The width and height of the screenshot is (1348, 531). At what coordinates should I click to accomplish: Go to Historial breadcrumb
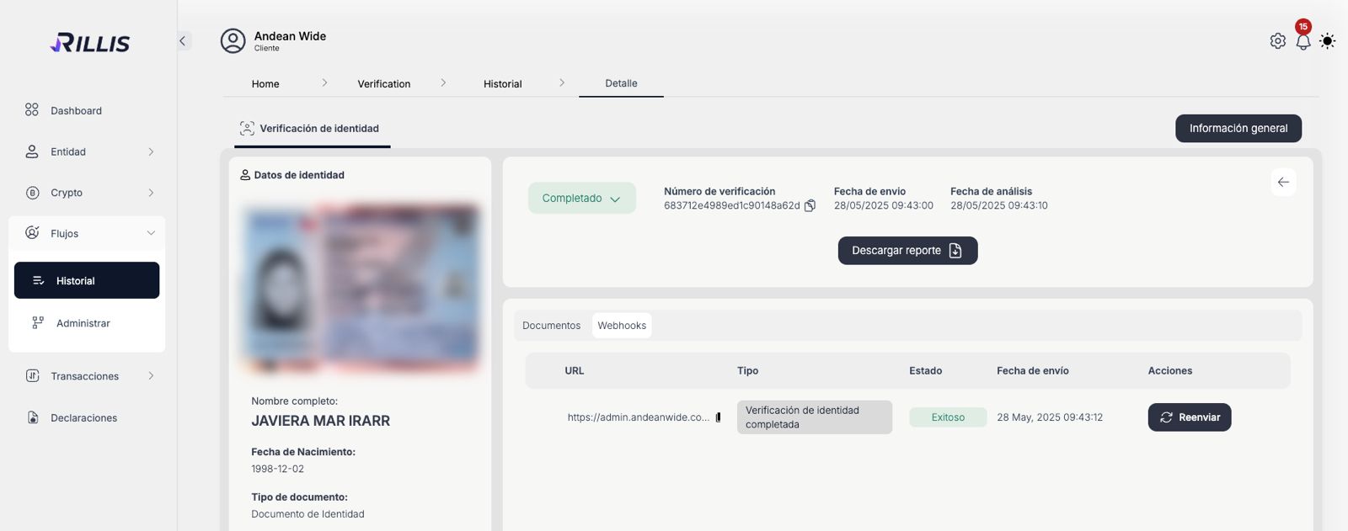(503, 84)
